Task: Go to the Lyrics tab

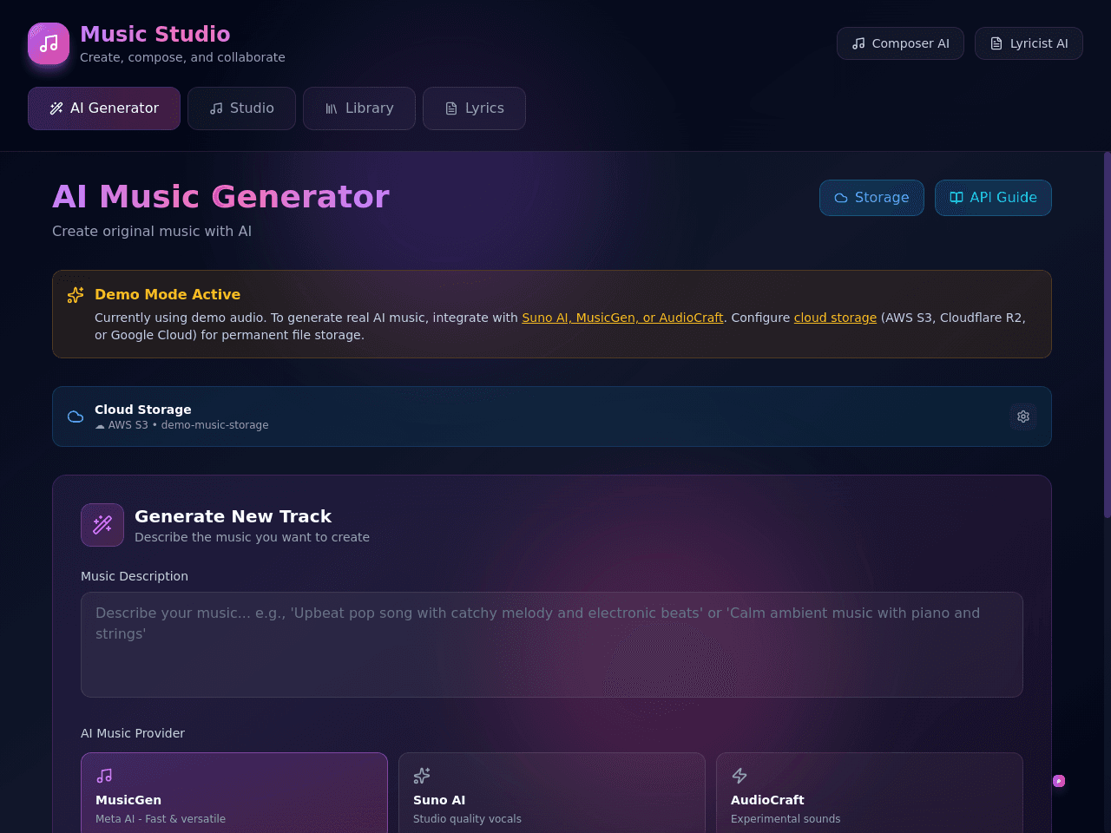Action: tap(474, 108)
